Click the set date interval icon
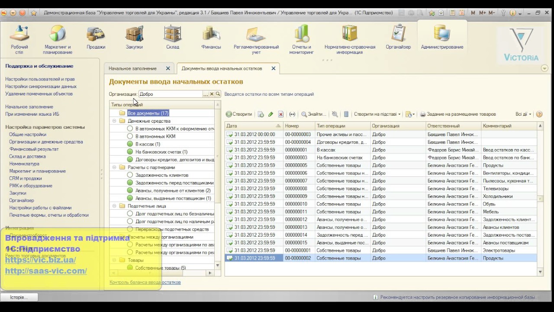Image resolution: width=554 pixels, height=312 pixels. (x=292, y=114)
